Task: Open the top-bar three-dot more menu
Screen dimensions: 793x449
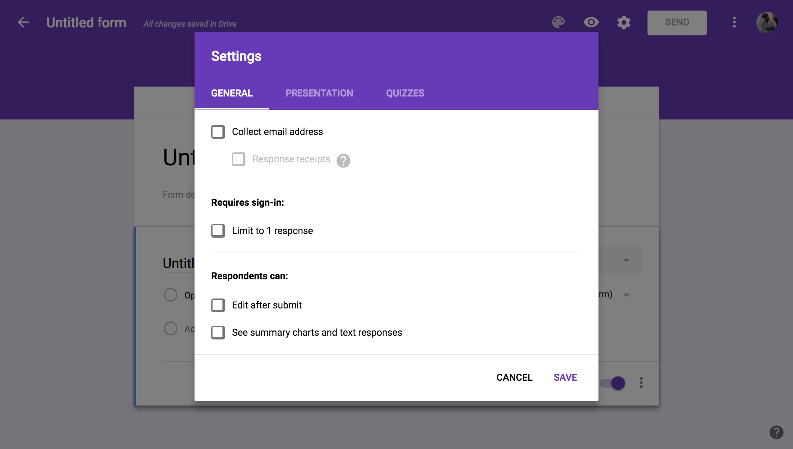Action: point(734,22)
